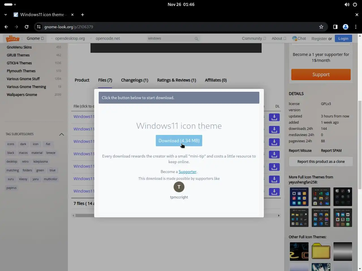Select the multicolor tag

51,179
